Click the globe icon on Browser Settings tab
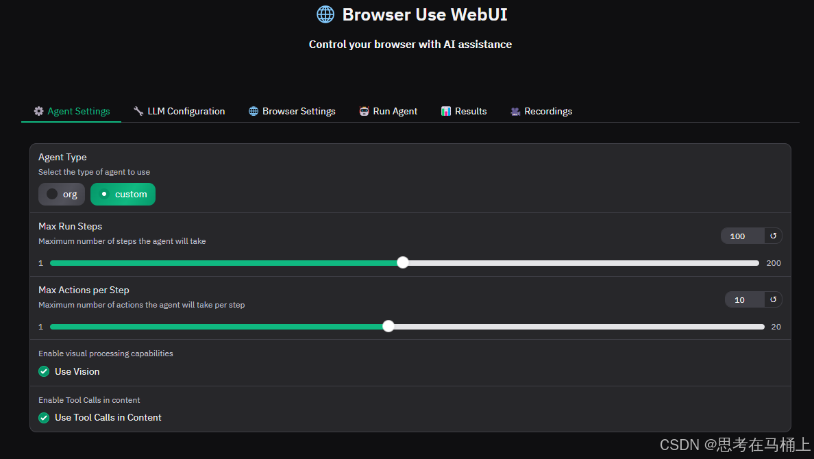The image size is (814, 459). (252, 111)
